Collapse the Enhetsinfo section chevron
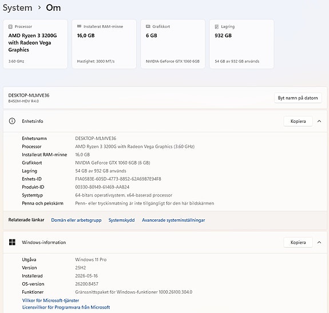The image size is (329, 313). 319,121
